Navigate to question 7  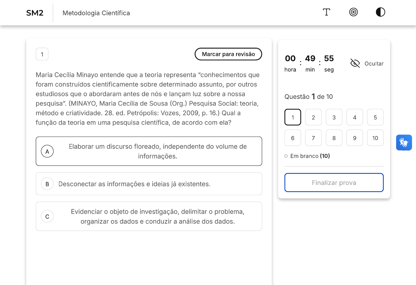[x=313, y=138]
